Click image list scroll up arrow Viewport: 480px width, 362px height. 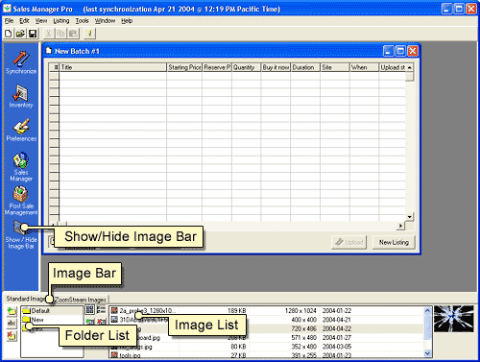click(427, 310)
